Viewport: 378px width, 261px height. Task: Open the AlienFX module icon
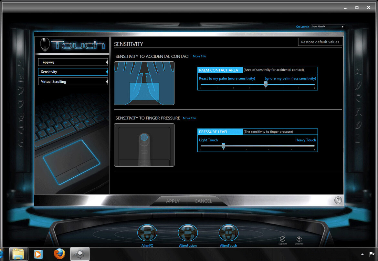(147, 233)
